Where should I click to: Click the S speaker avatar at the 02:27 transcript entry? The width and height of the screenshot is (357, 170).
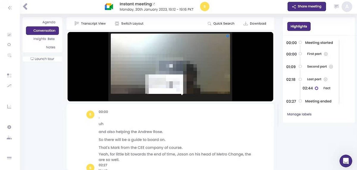coord(90,167)
